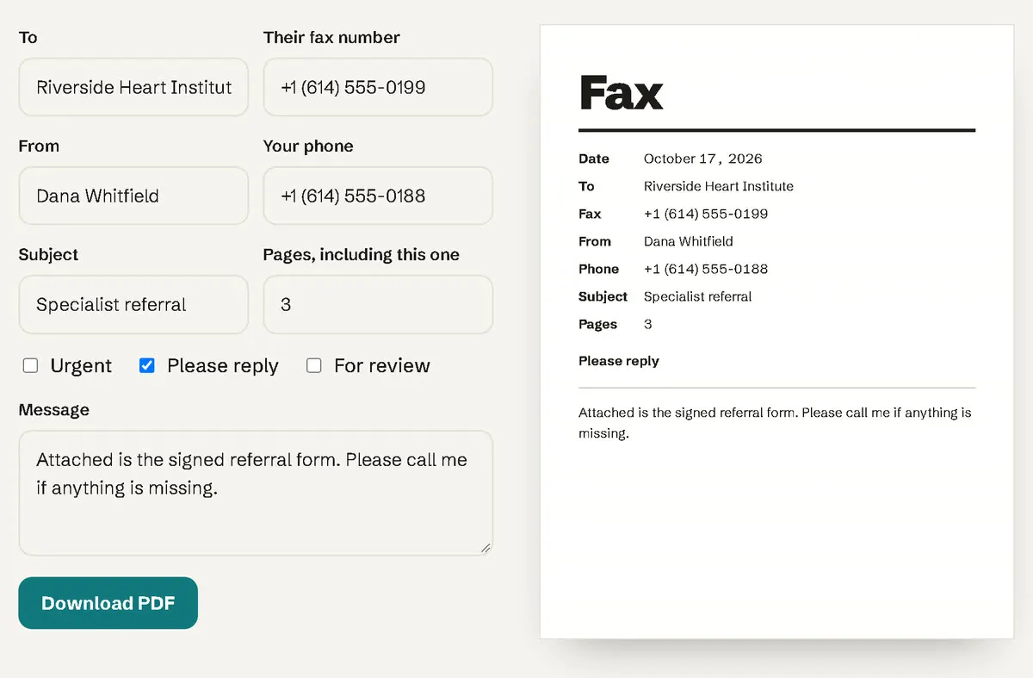Image resolution: width=1033 pixels, height=678 pixels.
Task: Click the preview message about signed referral form
Action: (775, 423)
